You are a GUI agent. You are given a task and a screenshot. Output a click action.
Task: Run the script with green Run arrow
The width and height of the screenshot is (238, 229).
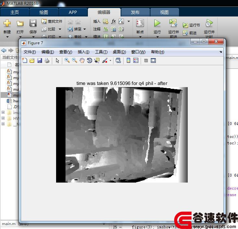pos(157,23)
